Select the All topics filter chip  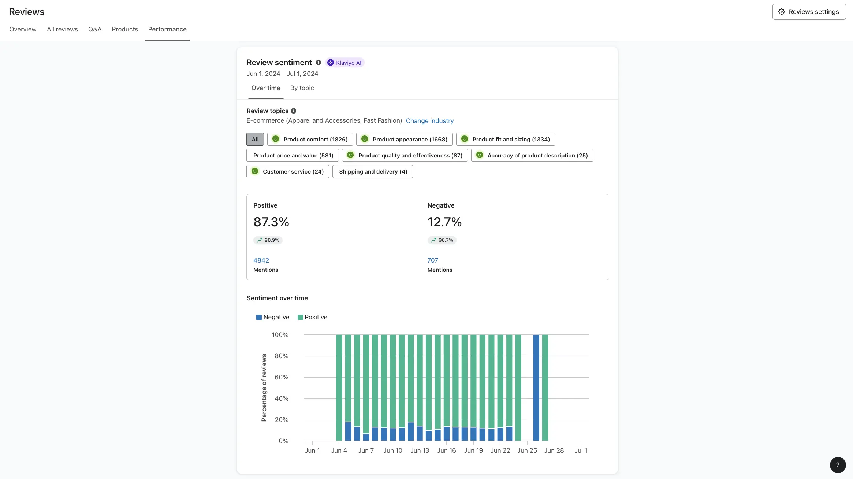pos(255,139)
